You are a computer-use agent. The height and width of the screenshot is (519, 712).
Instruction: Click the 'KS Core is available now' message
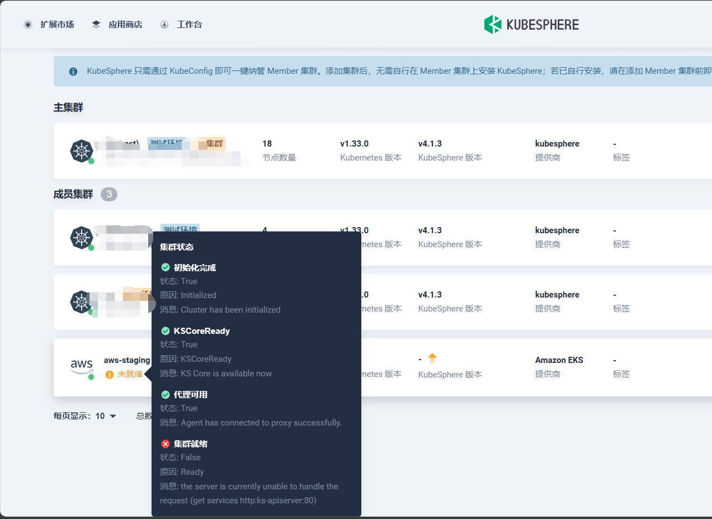(x=216, y=373)
